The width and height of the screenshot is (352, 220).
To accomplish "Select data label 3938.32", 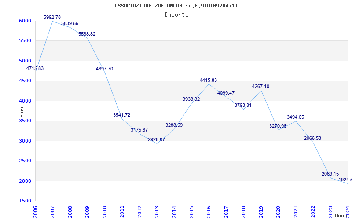I will (191, 99).
